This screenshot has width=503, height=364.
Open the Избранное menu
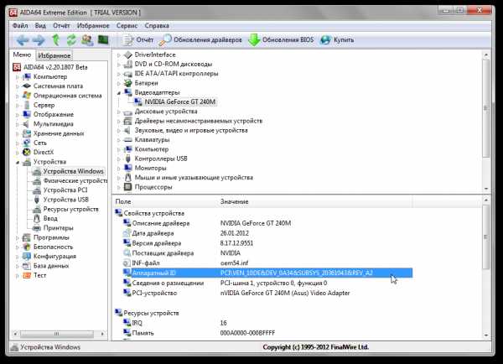point(93,26)
